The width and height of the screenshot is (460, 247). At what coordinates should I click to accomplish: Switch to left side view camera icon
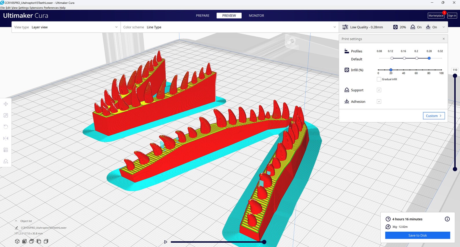(x=39, y=241)
